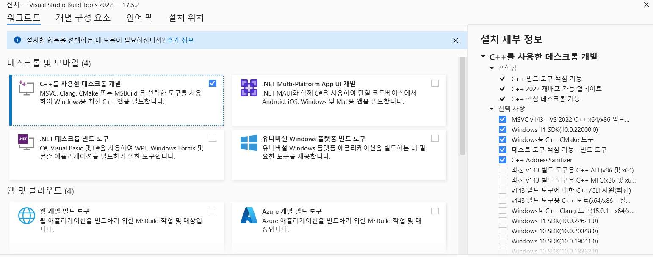Click the 유니버설 Windows 플랫폼 빌드 도구 Windows logo icon
The image size is (653, 257).
[x=249, y=143]
